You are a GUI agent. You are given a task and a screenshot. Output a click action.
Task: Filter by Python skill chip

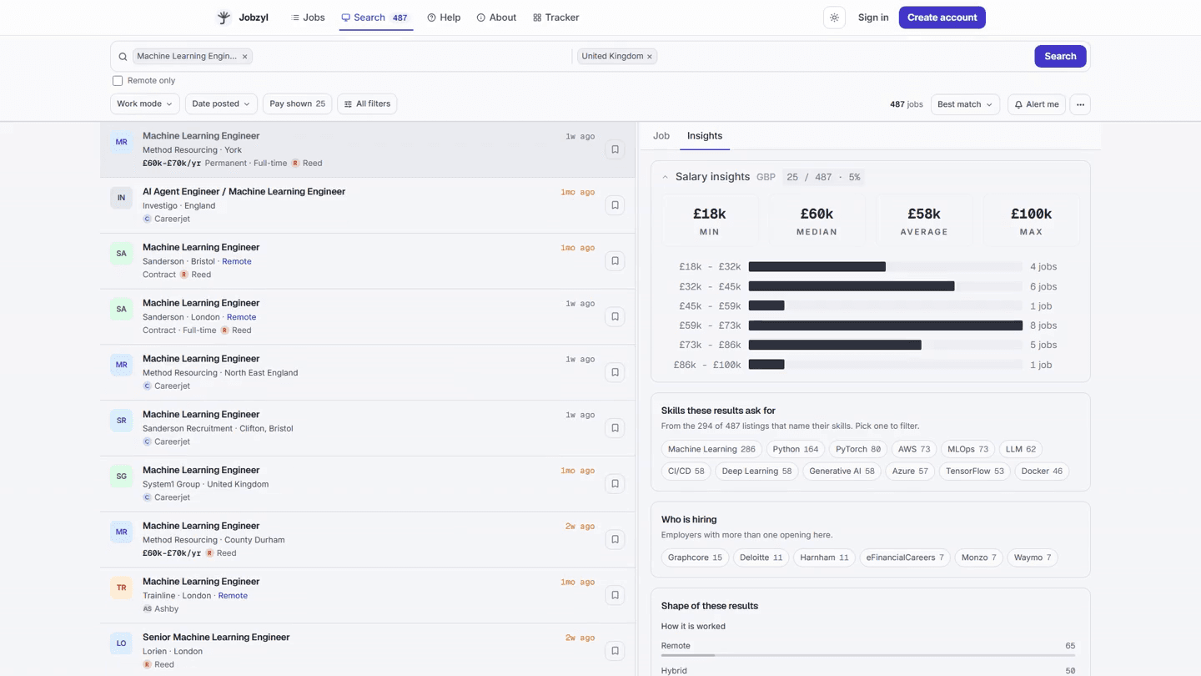coord(795,449)
